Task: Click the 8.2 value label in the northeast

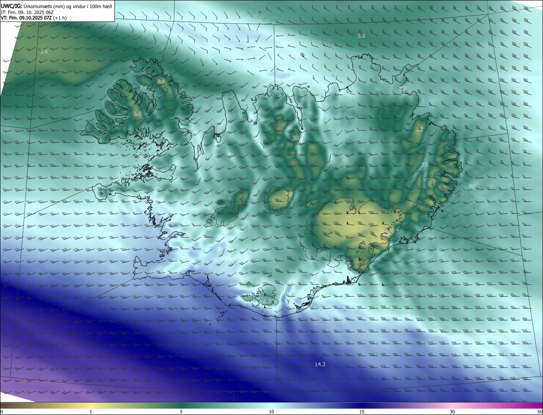Action: [402, 88]
